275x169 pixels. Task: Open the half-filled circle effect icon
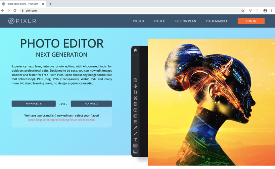click(135, 116)
